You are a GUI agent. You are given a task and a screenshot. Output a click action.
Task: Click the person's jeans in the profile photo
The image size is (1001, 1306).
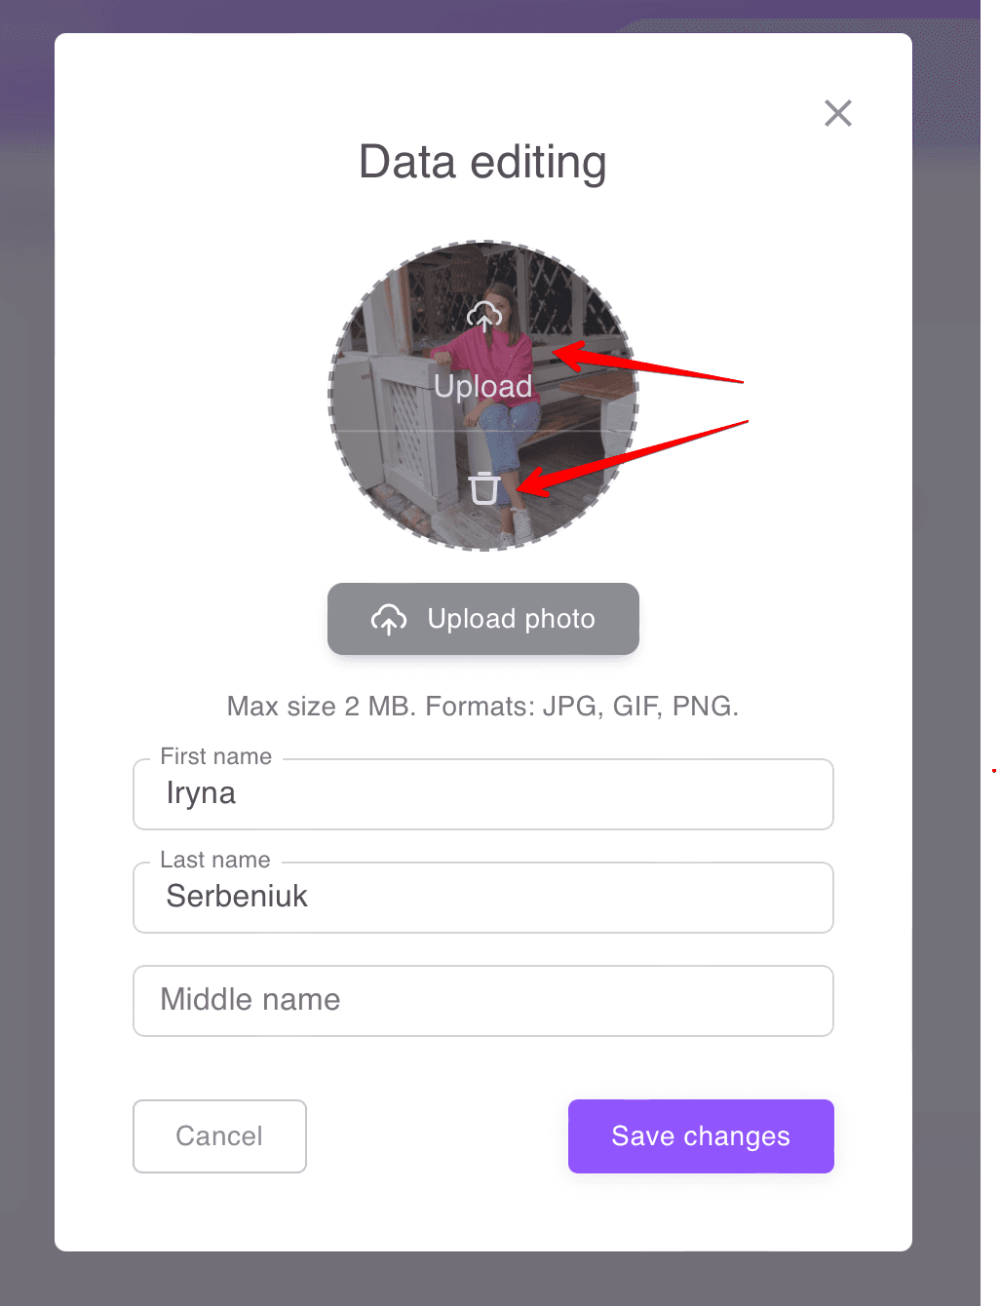[507, 437]
